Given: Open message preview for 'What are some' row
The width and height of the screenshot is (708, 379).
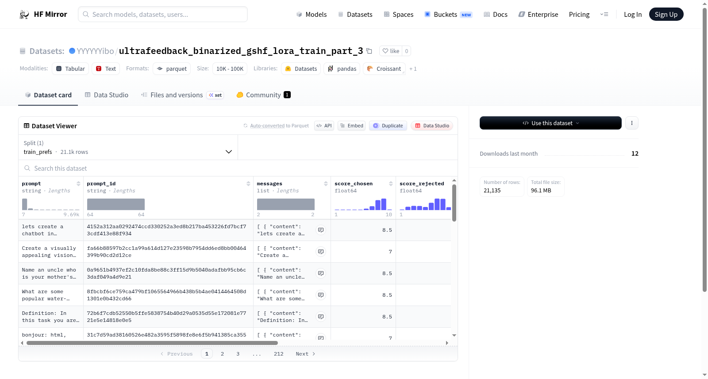Looking at the screenshot, I should coord(321,295).
